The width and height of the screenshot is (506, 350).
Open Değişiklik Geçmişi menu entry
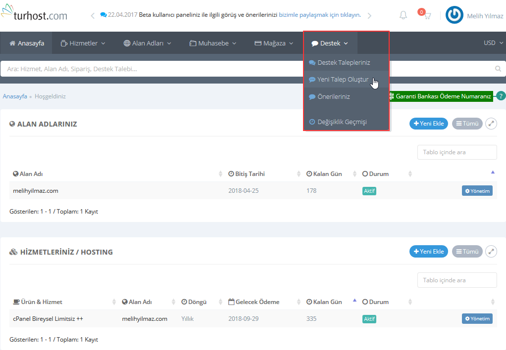tap(342, 122)
